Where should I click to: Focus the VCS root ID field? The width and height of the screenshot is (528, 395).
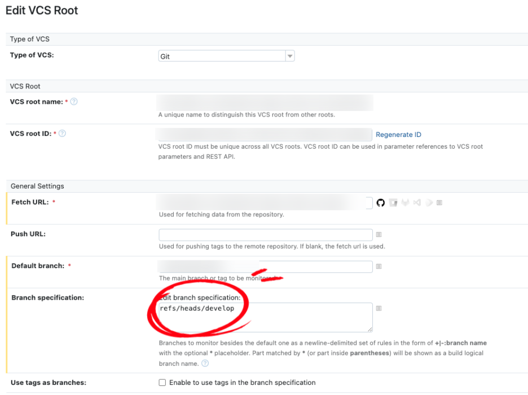pos(265,135)
